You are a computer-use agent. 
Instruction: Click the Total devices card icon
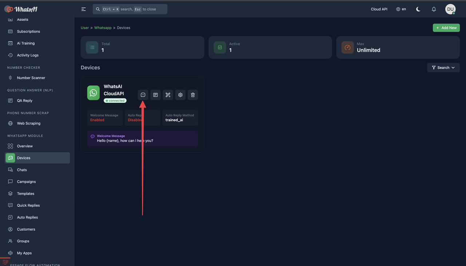coord(92,47)
